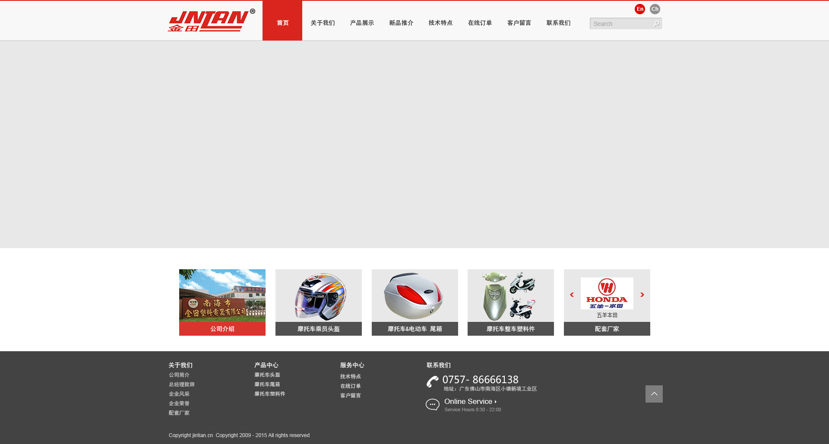
Task: Focus the Search input field
Action: click(x=621, y=24)
